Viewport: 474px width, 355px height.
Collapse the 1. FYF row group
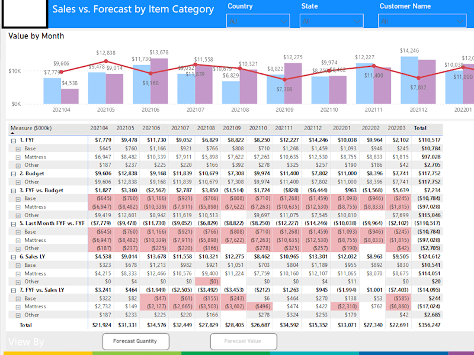pos(13,141)
